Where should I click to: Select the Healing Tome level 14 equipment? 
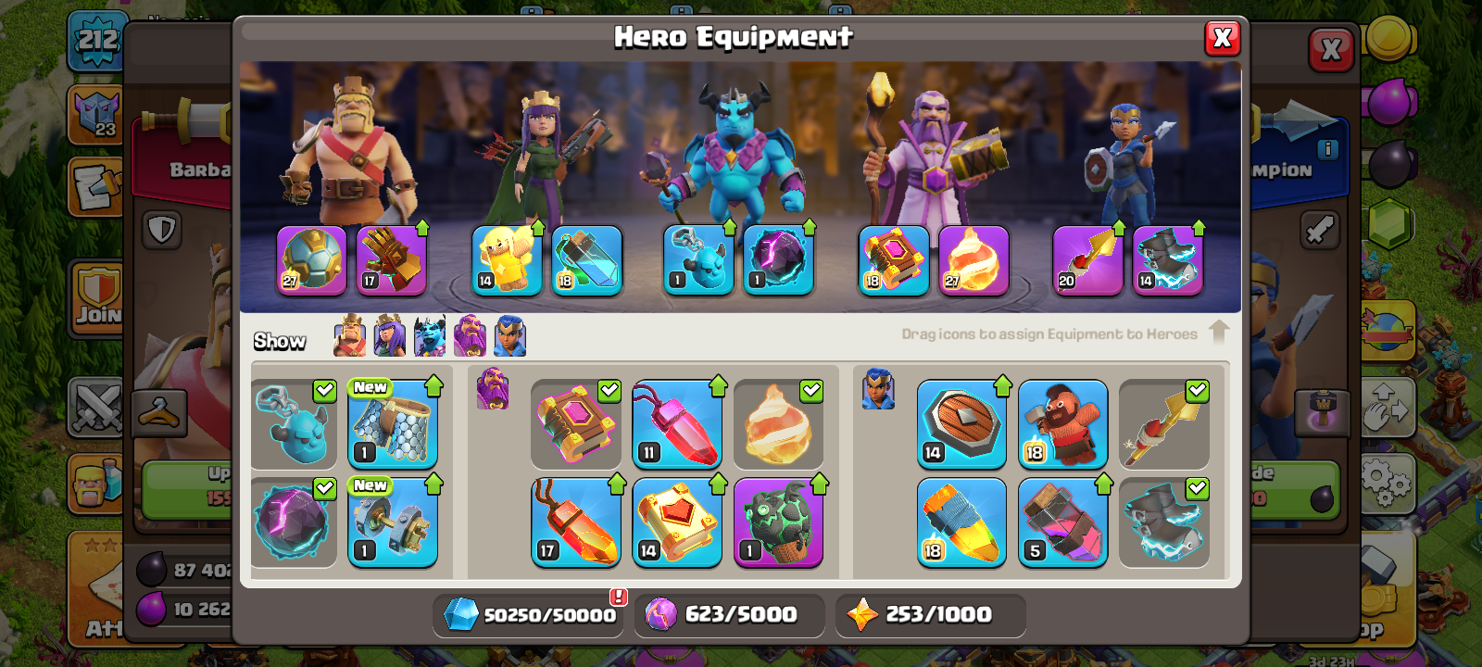[x=677, y=522]
